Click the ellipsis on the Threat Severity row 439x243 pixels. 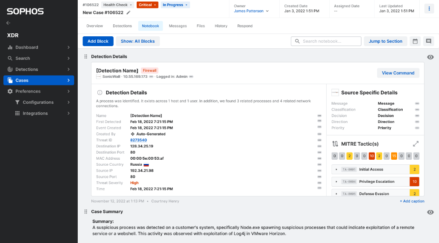coord(319,183)
